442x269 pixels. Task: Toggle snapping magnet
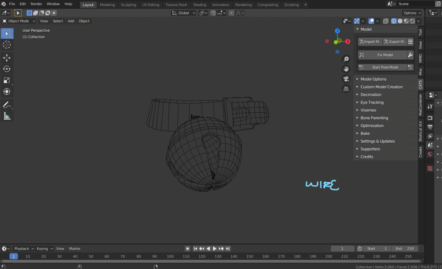coord(213,13)
